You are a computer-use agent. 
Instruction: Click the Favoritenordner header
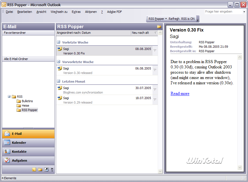pyautogui.click(x=28, y=33)
